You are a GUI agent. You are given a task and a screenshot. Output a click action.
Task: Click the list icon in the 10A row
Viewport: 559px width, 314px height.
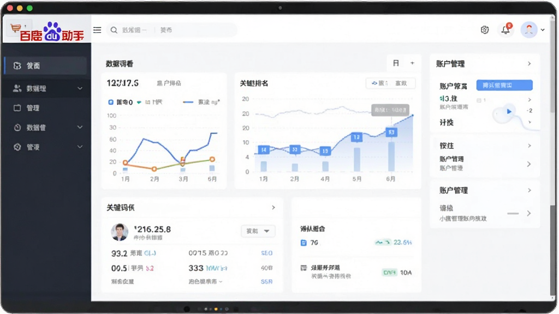[304, 268]
